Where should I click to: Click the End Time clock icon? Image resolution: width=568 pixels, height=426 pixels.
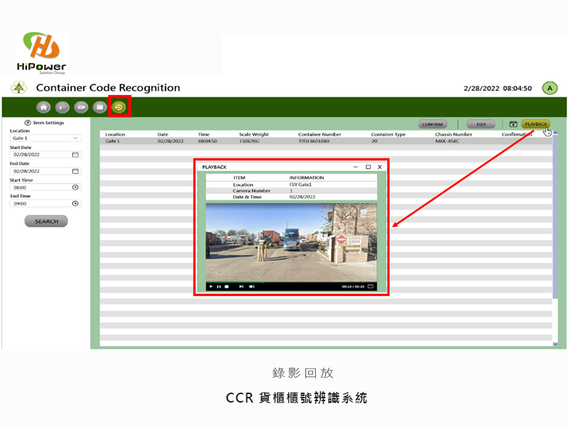click(75, 204)
